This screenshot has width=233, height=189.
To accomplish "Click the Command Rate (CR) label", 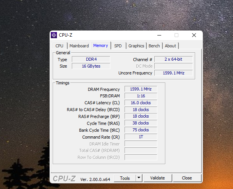I will point(101,137).
